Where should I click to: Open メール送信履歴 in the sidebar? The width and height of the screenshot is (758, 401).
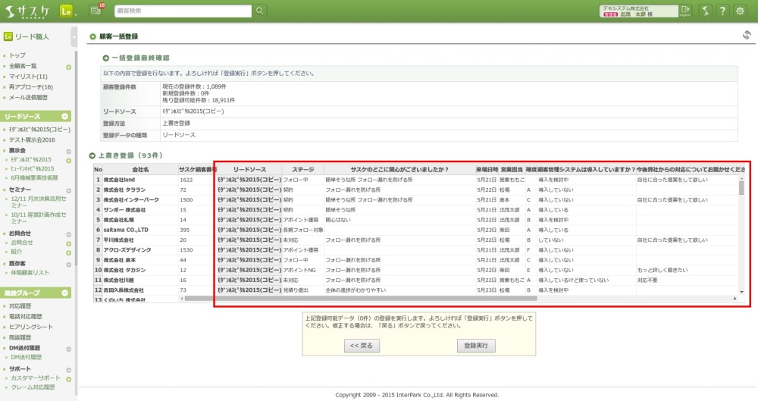click(x=28, y=98)
